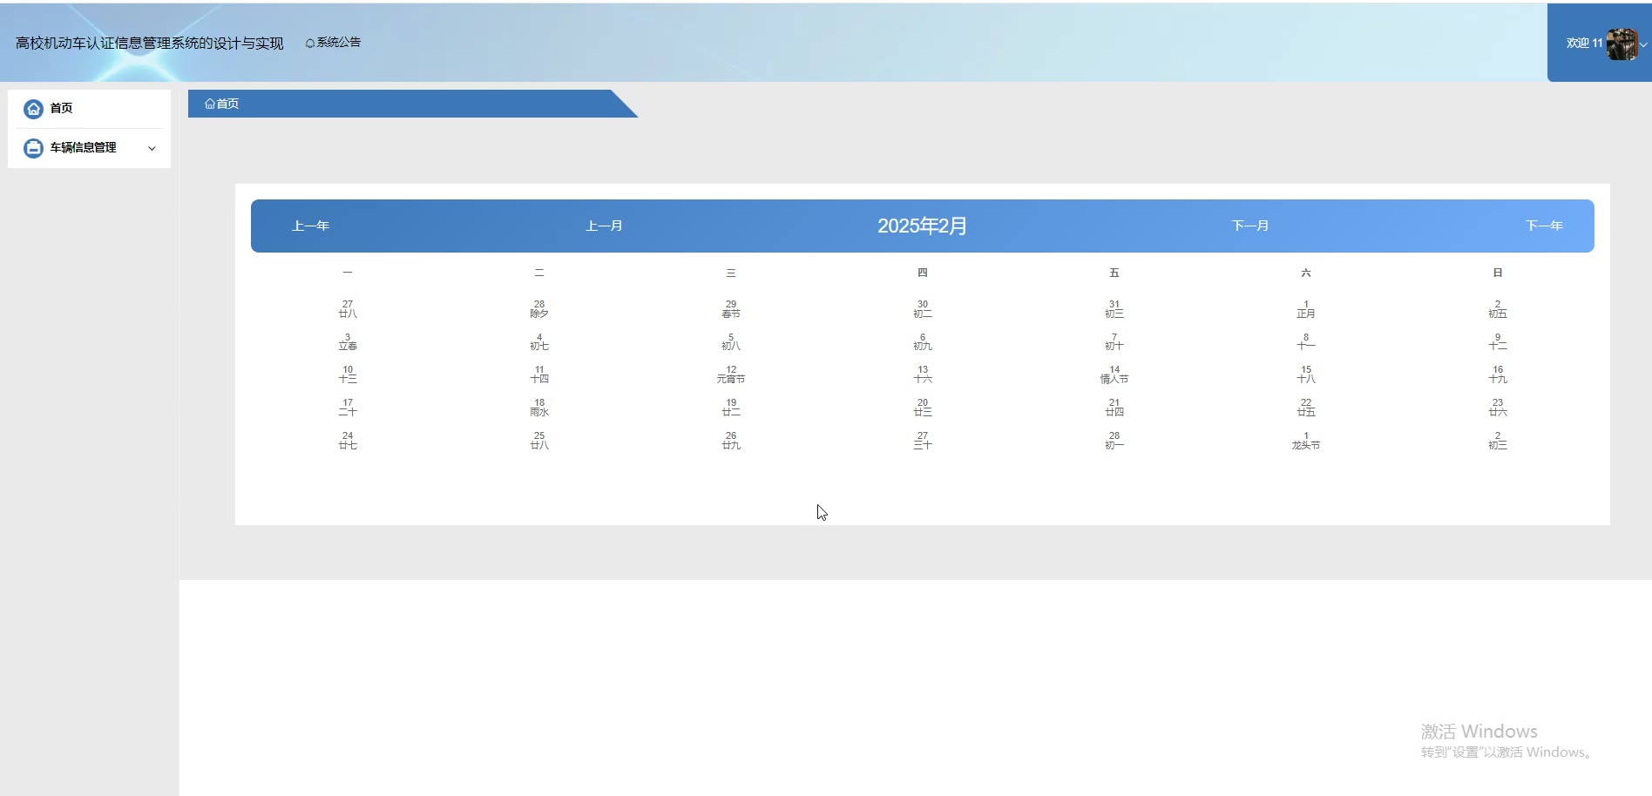Select date 1 正月

[1306, 309]
